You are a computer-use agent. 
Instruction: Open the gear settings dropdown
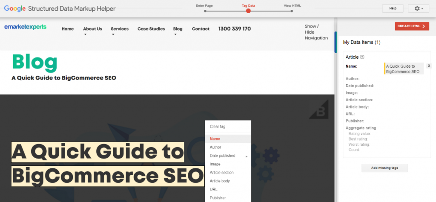tap(419, 9)
